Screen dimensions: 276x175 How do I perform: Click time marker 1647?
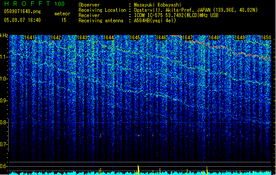point(187,38)
